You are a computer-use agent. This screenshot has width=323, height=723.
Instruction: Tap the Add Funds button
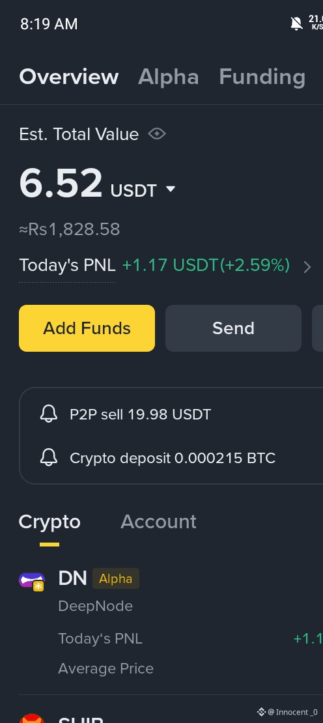pyautogui.click(x=87, y=328)
